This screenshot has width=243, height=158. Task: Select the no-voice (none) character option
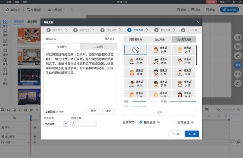click(x=135, y=50)
